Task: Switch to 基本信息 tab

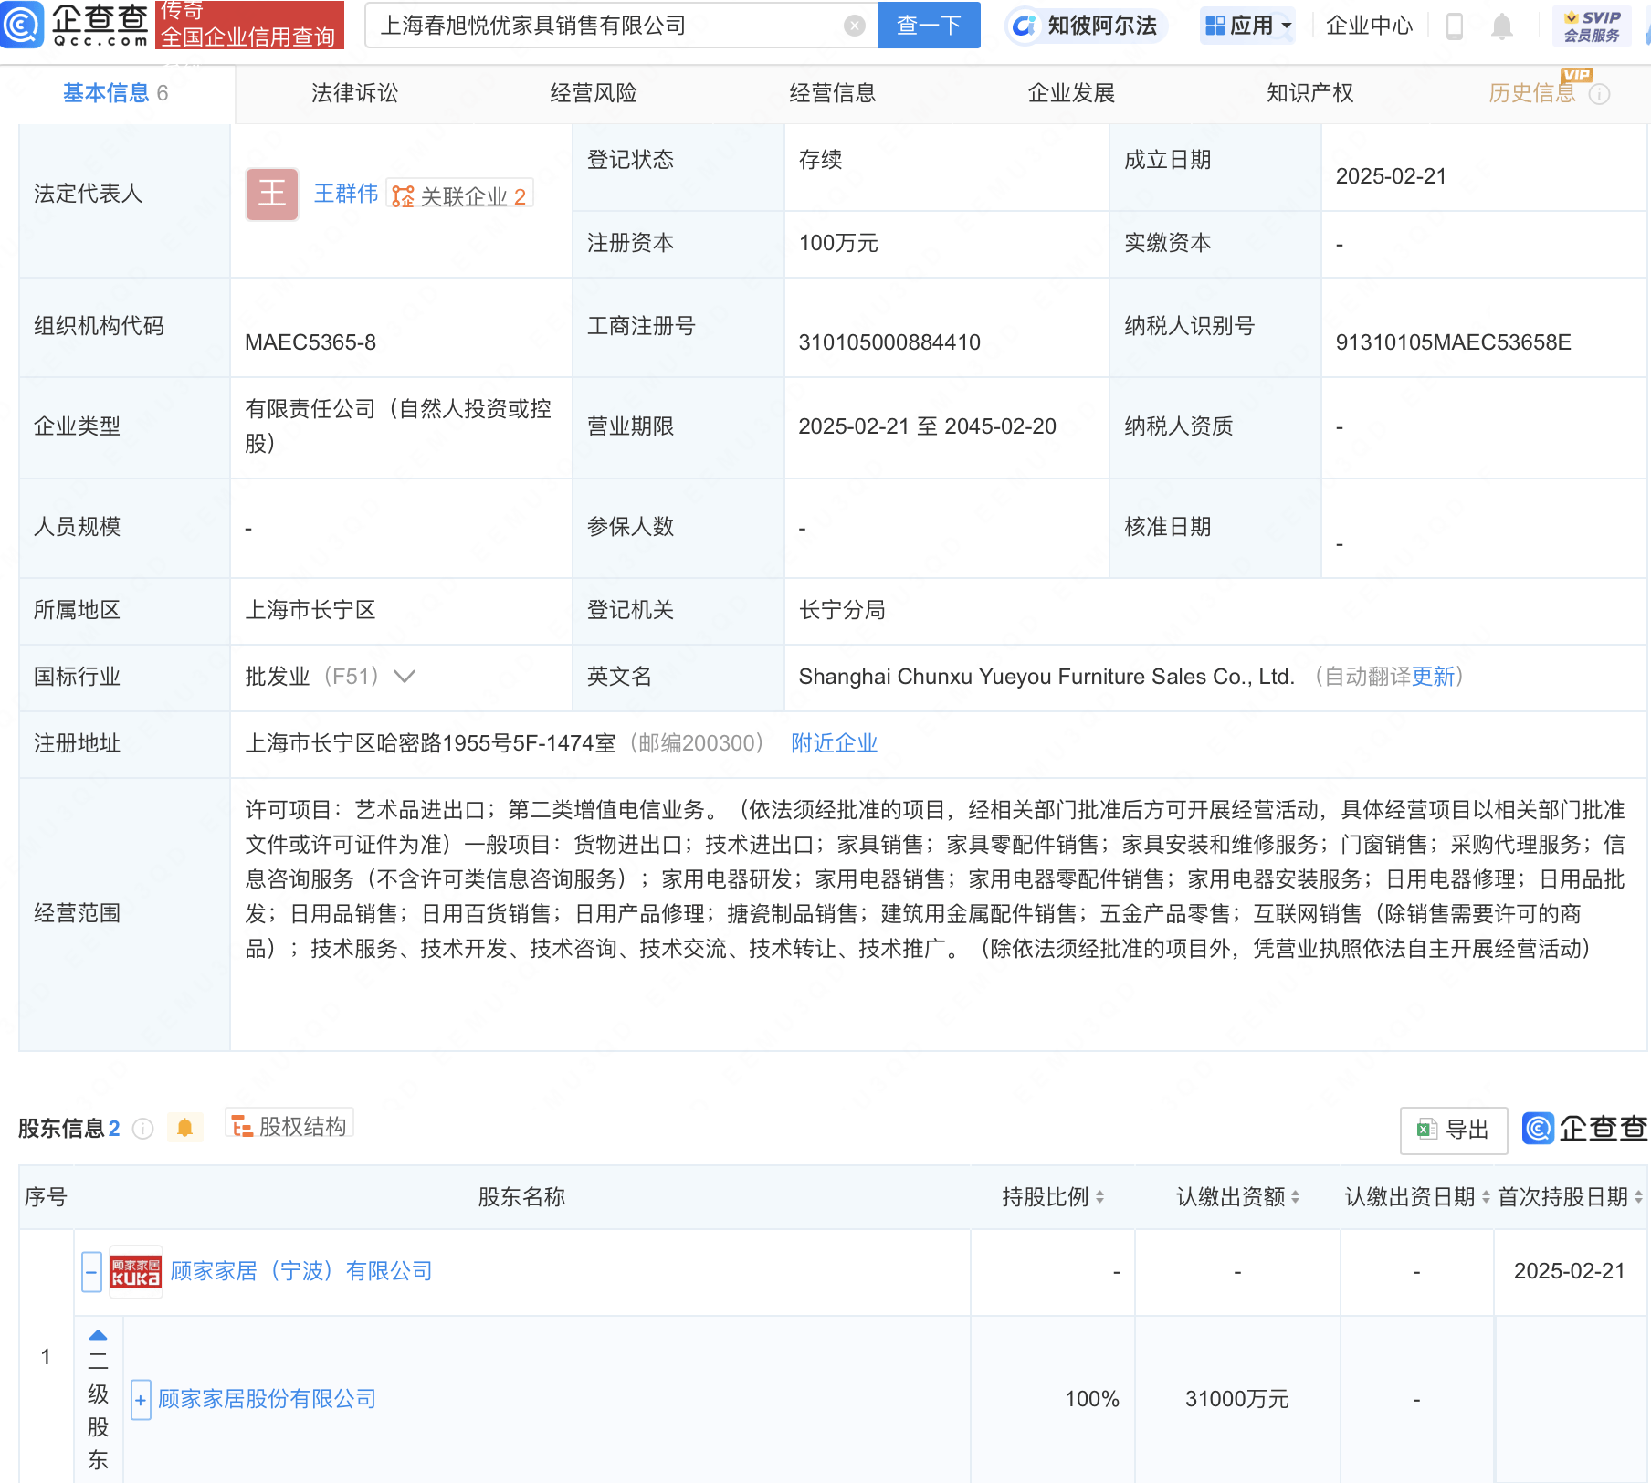Action: click(116, 93)
